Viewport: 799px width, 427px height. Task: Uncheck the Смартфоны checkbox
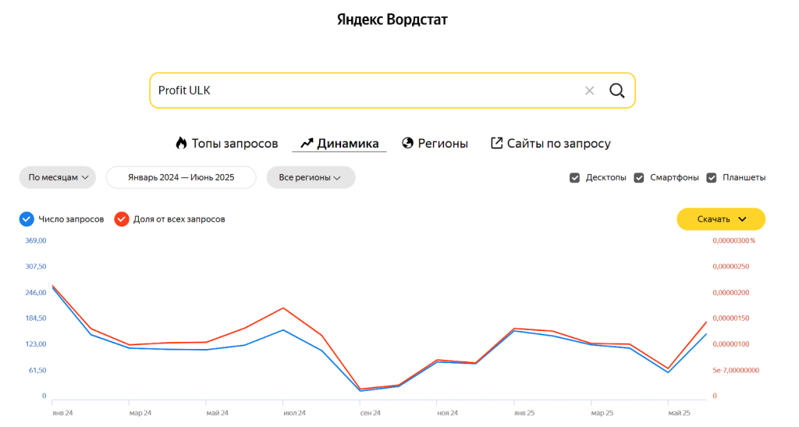[639, 178]
